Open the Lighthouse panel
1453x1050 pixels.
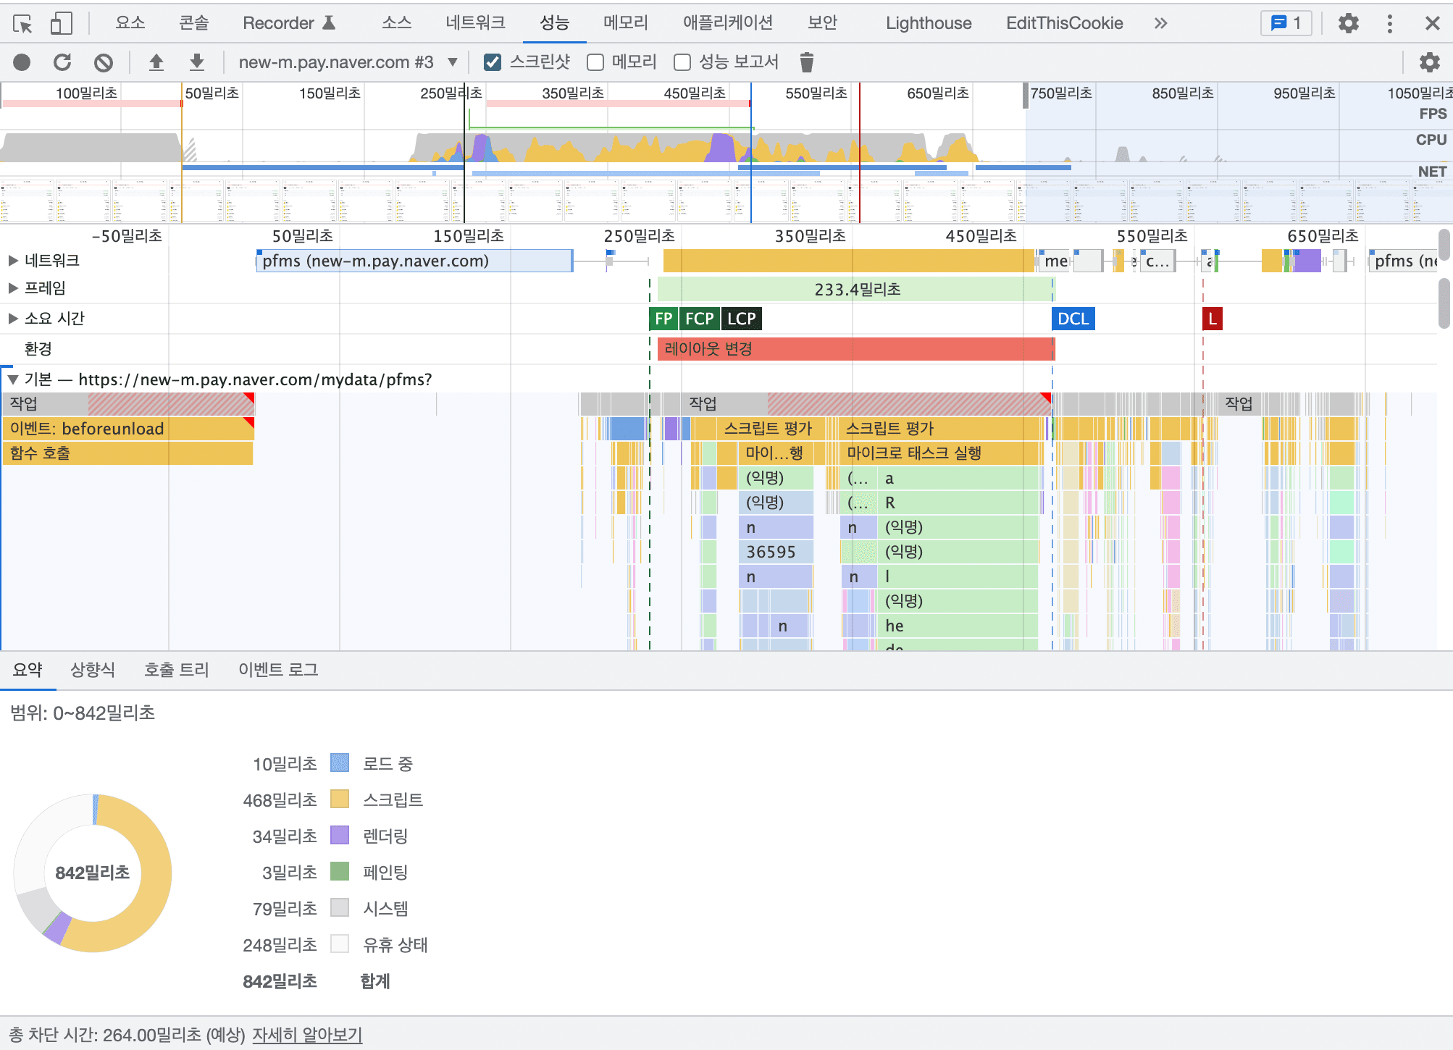coord(928,22)
